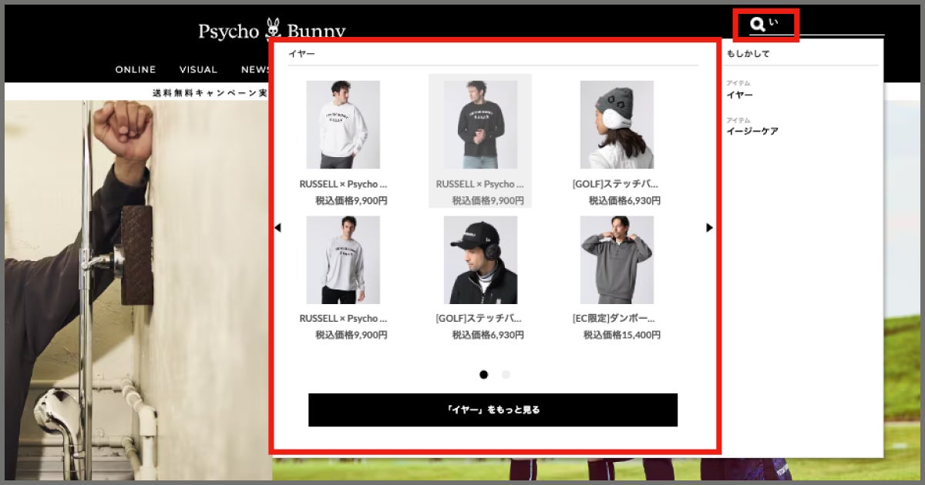Open the VISUAL menu item
The width and height of the screenshot is (925, 485).
(198, 70)
